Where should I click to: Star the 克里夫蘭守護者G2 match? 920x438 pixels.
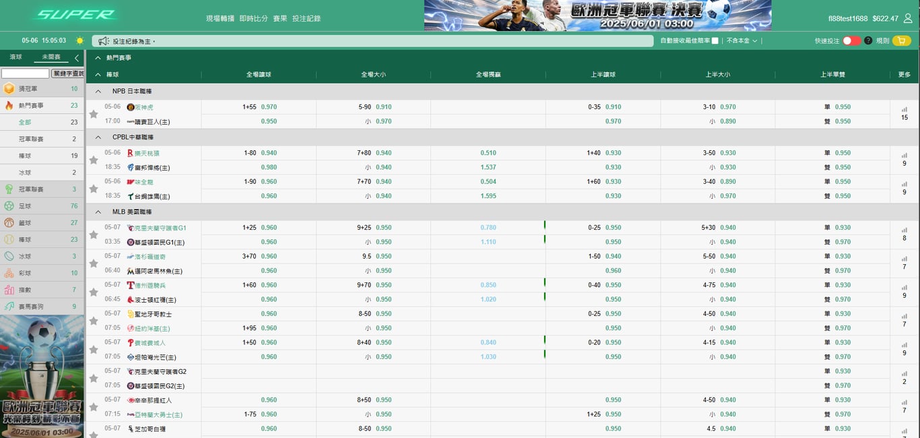click(x=94, y=378)
